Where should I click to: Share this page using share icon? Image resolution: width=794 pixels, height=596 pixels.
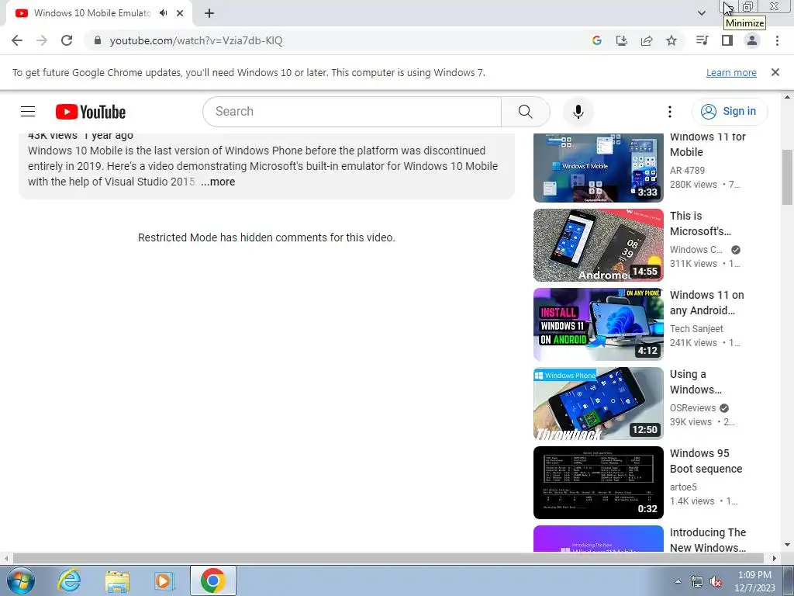coord(647,40)
